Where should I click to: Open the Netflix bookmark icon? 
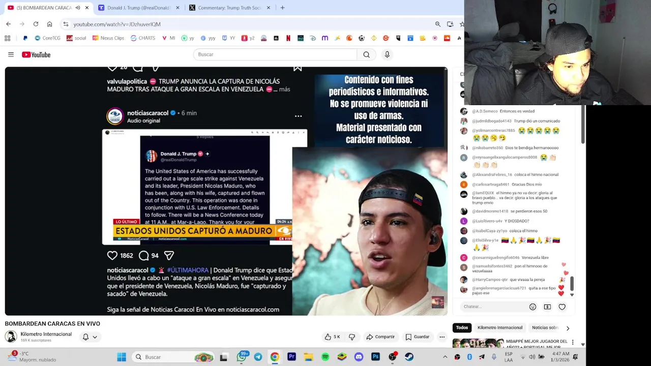(x=288, y=38)
